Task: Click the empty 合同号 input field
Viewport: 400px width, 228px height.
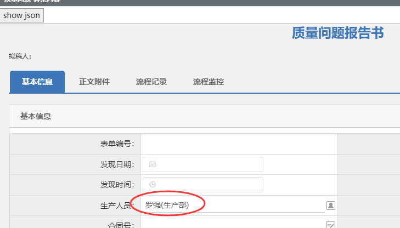Action: coord(230,225)
